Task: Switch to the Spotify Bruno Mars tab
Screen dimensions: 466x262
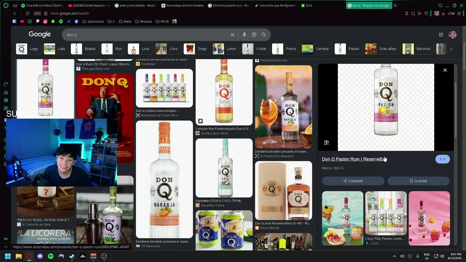Action: [42, 5]
